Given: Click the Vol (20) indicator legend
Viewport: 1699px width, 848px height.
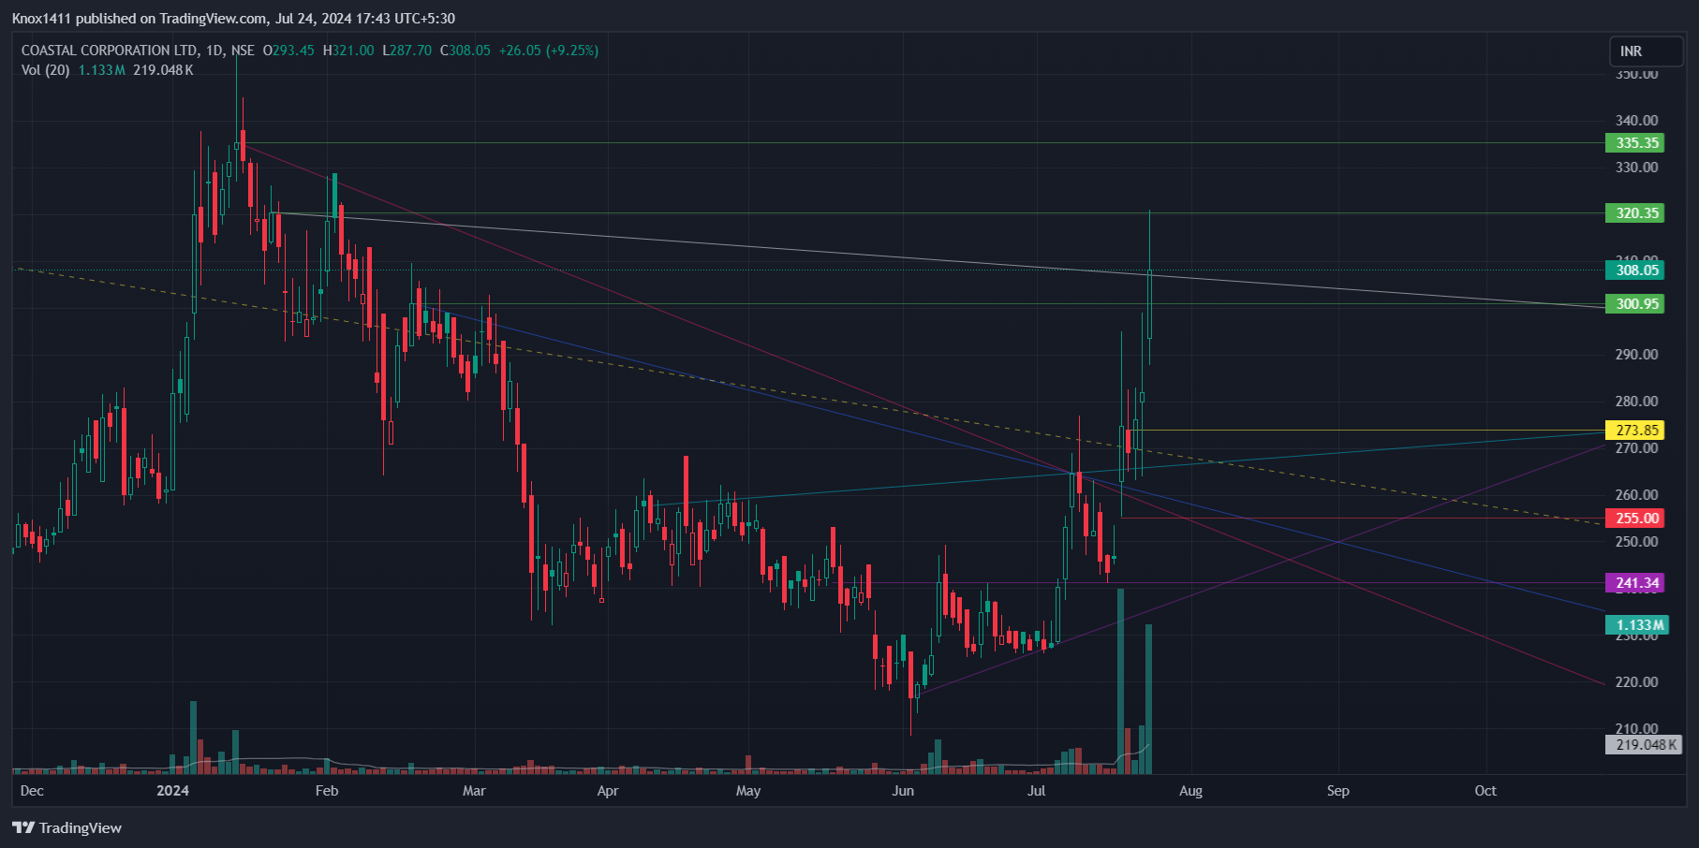Looking at the screenshot, I should 45,70.
